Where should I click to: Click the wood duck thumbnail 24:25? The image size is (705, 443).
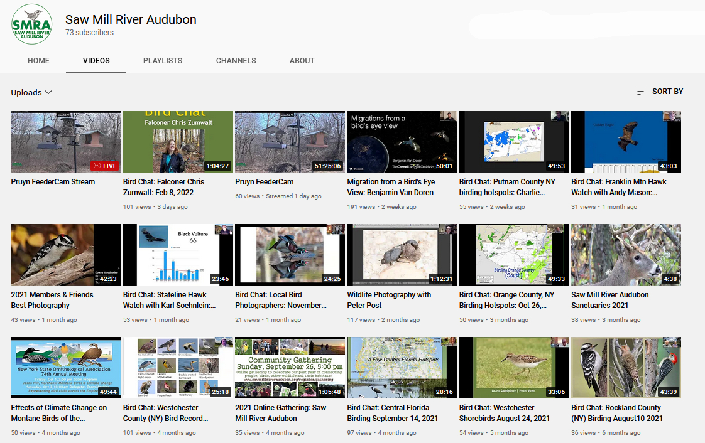point(290,255)
